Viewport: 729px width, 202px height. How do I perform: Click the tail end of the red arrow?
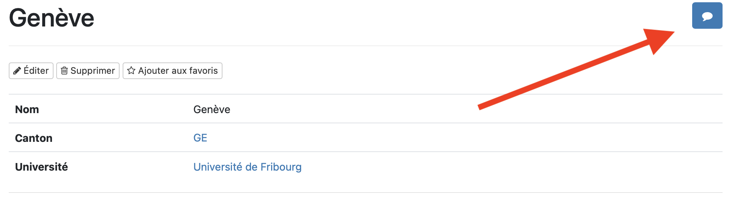[481, 107]
